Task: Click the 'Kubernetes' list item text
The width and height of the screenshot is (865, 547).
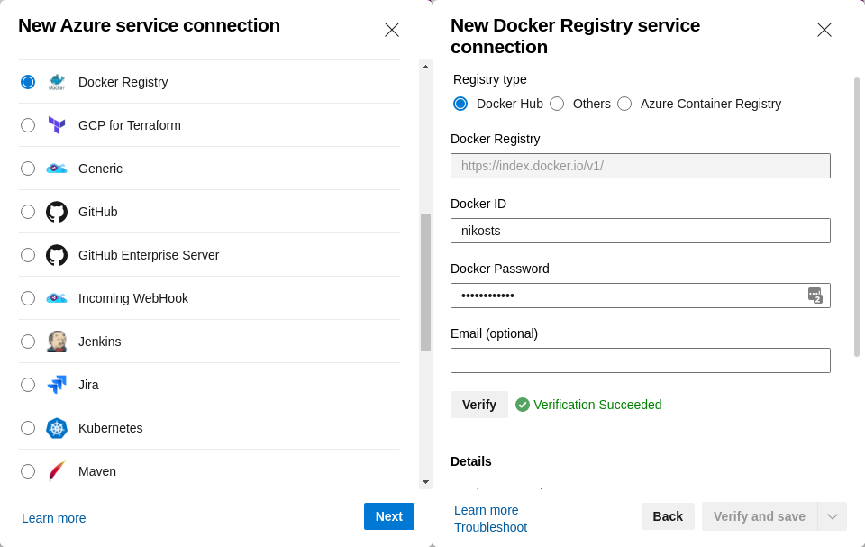Action: [110, 428]
